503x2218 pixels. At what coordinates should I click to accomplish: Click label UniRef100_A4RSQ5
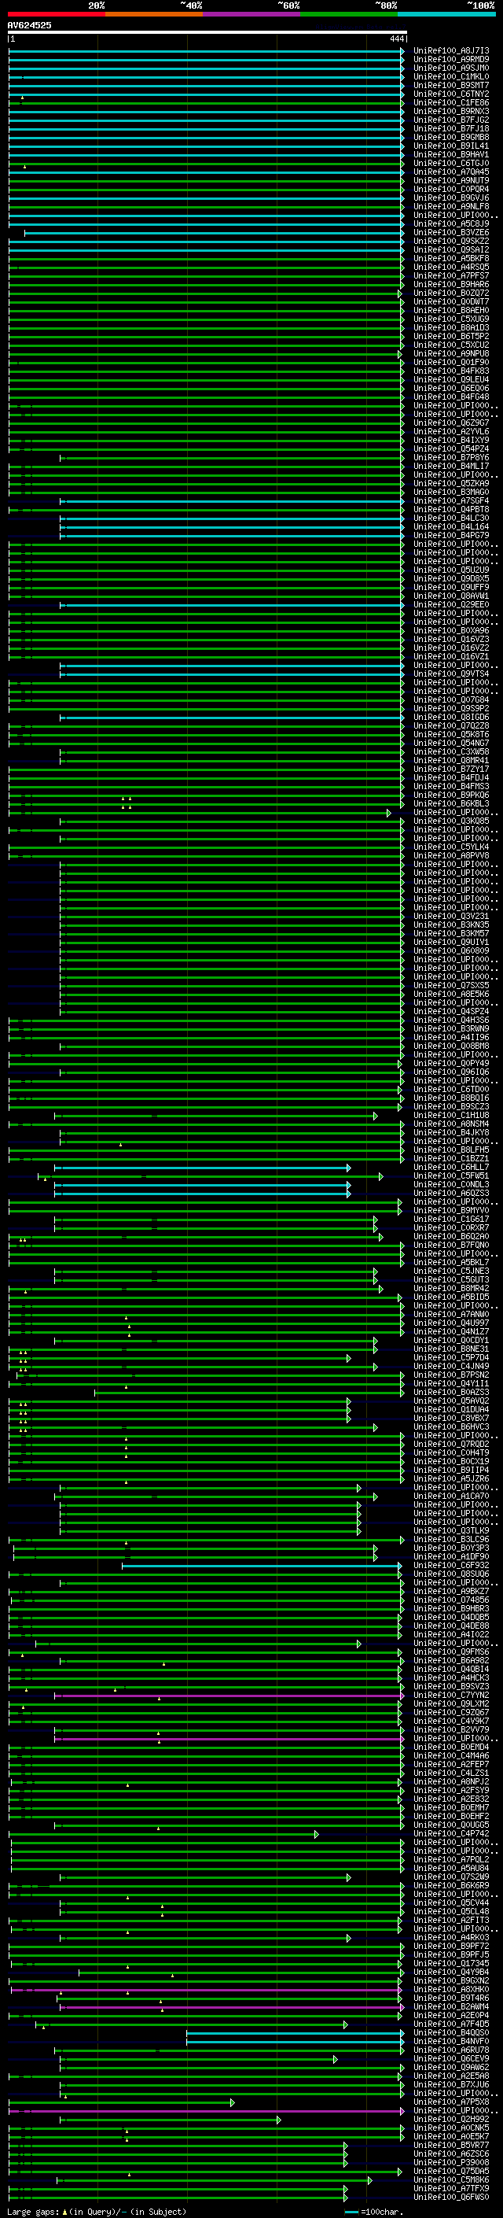[451, 267]
